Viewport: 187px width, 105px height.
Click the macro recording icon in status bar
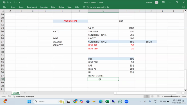click(x=9, y=97)
